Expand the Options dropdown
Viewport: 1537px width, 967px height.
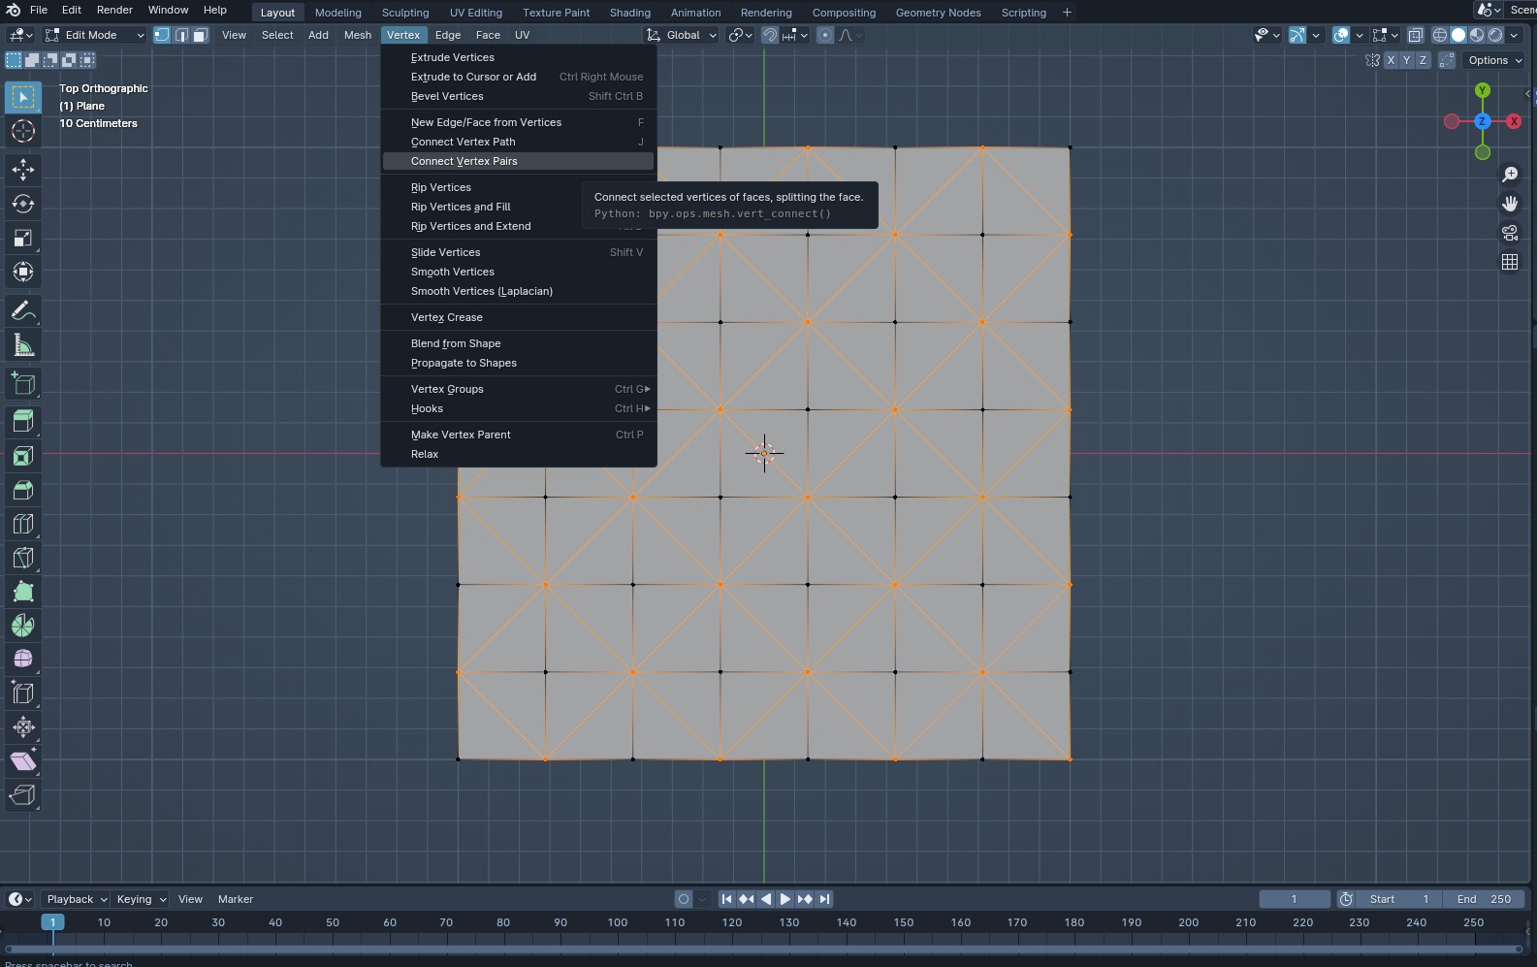click(x=1494, y=60)
